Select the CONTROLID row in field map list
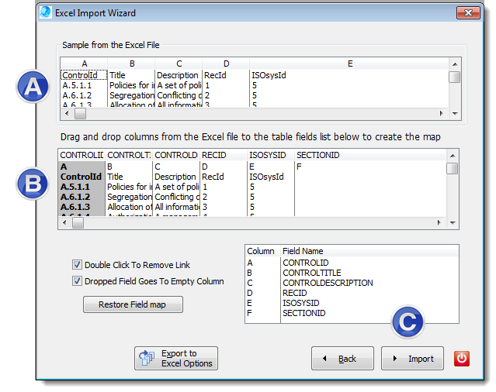 pyautogui.click(x=352, y=263)
